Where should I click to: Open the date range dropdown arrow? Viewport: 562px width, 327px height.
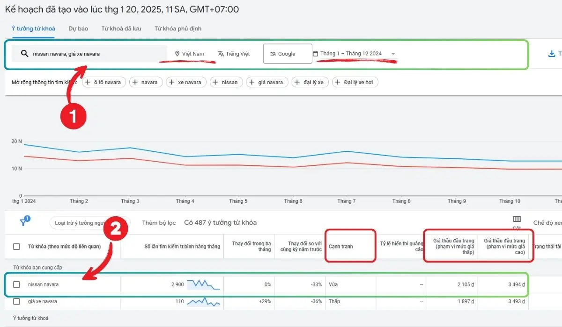[x=393, y=54]
